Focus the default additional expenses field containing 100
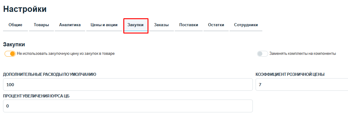 [128, 85]
